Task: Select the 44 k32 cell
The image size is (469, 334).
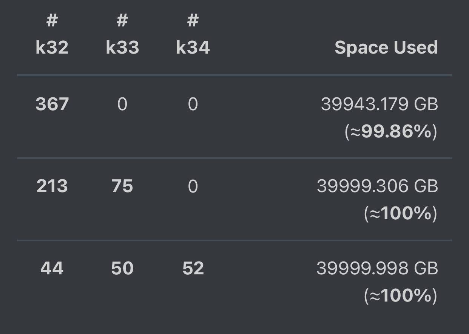Action: tap(52, 268)
